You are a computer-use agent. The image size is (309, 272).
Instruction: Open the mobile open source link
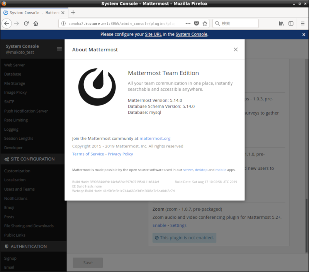[221, 170]
